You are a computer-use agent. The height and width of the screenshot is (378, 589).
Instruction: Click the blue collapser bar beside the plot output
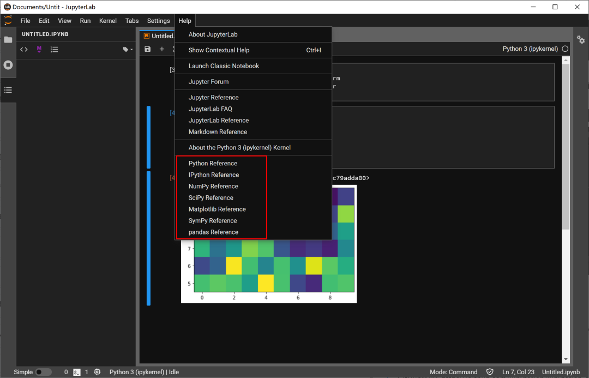[149, 238]
